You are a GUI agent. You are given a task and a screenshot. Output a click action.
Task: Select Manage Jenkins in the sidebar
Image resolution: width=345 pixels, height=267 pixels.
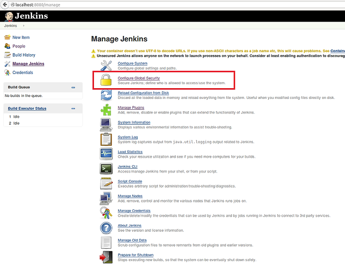tap(28, 64)
